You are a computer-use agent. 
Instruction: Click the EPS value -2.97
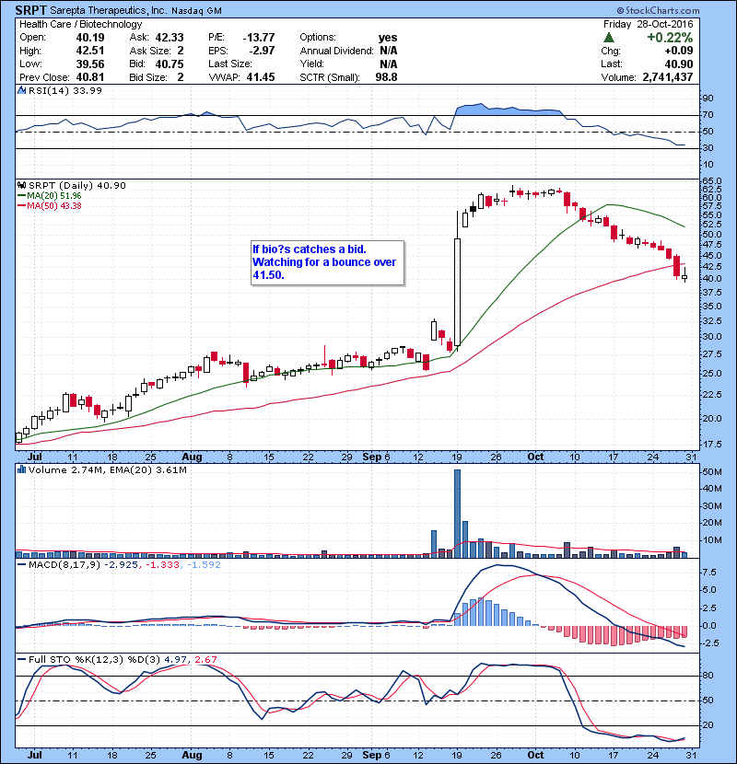coord(262,51)
